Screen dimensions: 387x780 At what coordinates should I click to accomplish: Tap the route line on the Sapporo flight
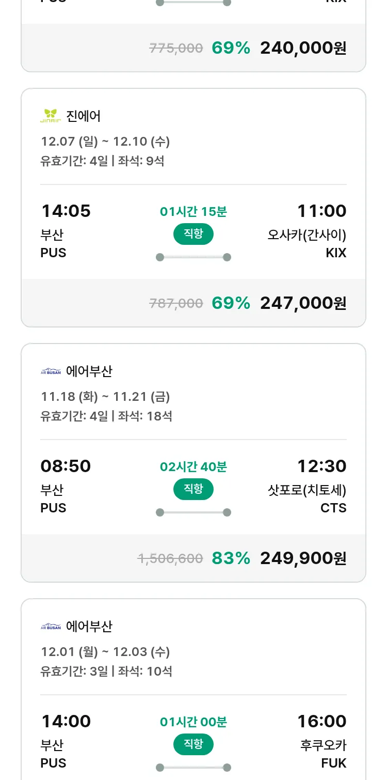(193, 512)
